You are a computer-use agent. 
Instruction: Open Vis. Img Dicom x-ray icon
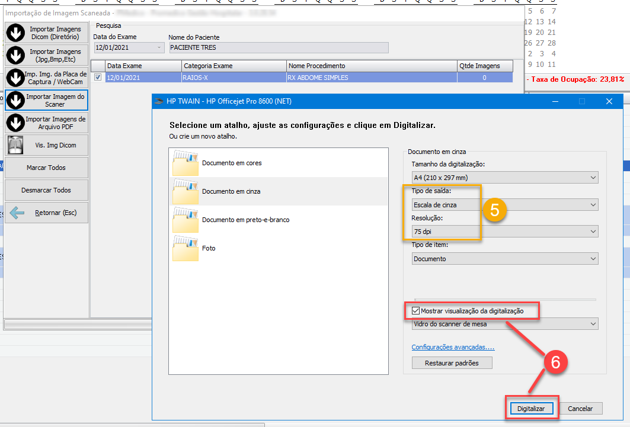[x=15, y=145]
